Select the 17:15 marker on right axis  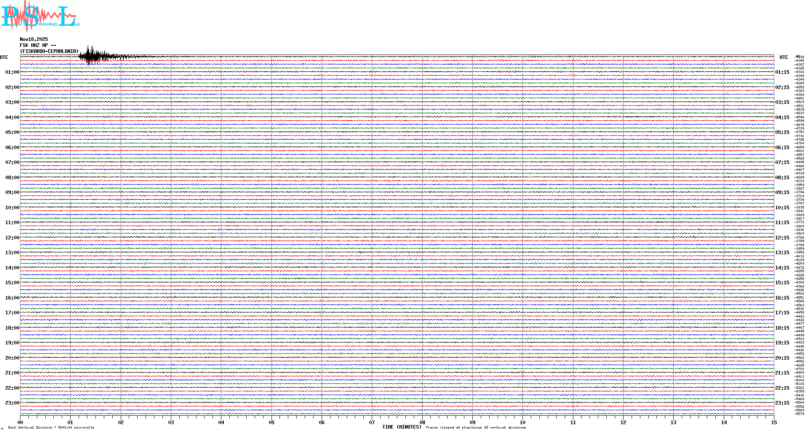point(782,313)
